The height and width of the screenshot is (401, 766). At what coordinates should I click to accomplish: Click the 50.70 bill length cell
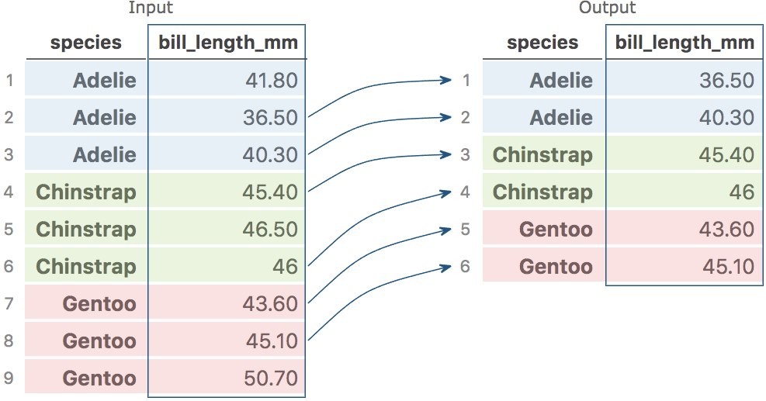click(x=269, y=379)
